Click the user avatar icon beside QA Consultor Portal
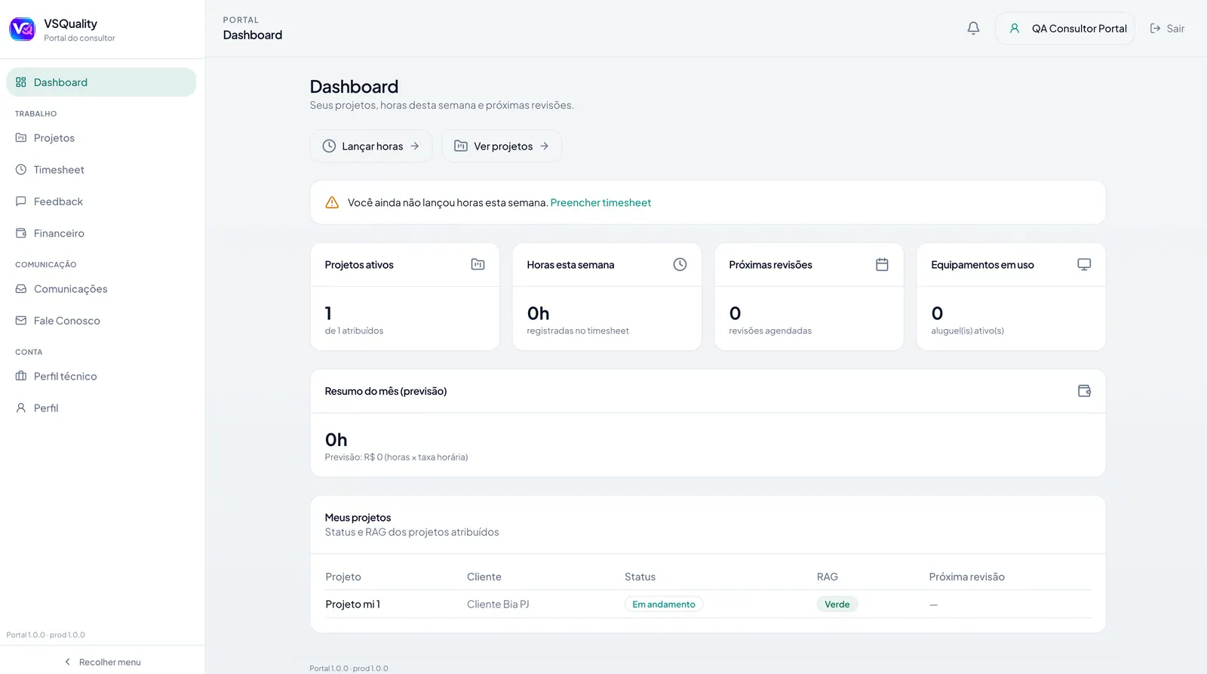This screenshot has height=674, width=1207. point(1015,29)
